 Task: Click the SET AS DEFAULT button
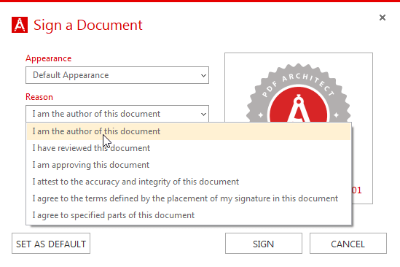point(51,244)
